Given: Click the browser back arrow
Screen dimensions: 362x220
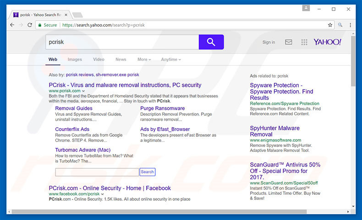Looking at the screenshot, I should point(12,25).
